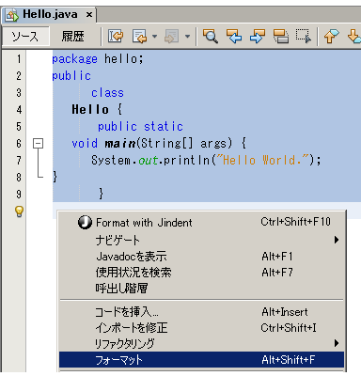Close the Hello.java tab
The width and height of the screenshot is (361, 376).
[x=89, y=15]
